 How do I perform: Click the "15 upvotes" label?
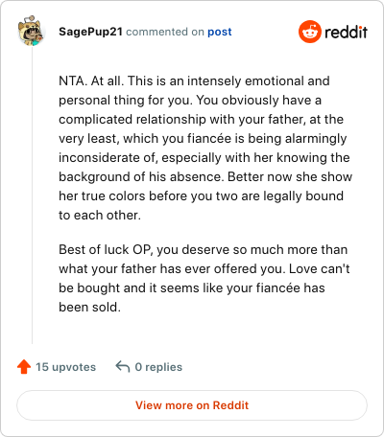coord(65,367)
